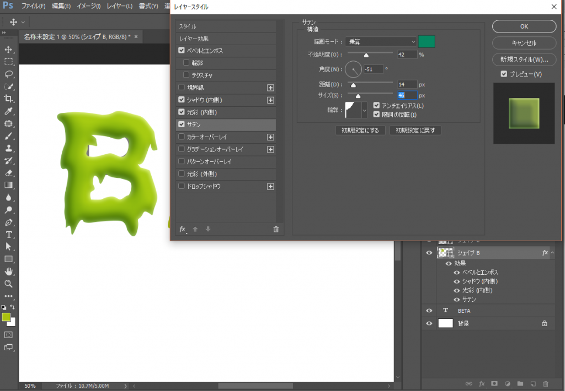Image resolution: width=565 pixels, height=391 pixels.
Task: Toggle the プレビュー checkbox
Action: coord(504,74)
